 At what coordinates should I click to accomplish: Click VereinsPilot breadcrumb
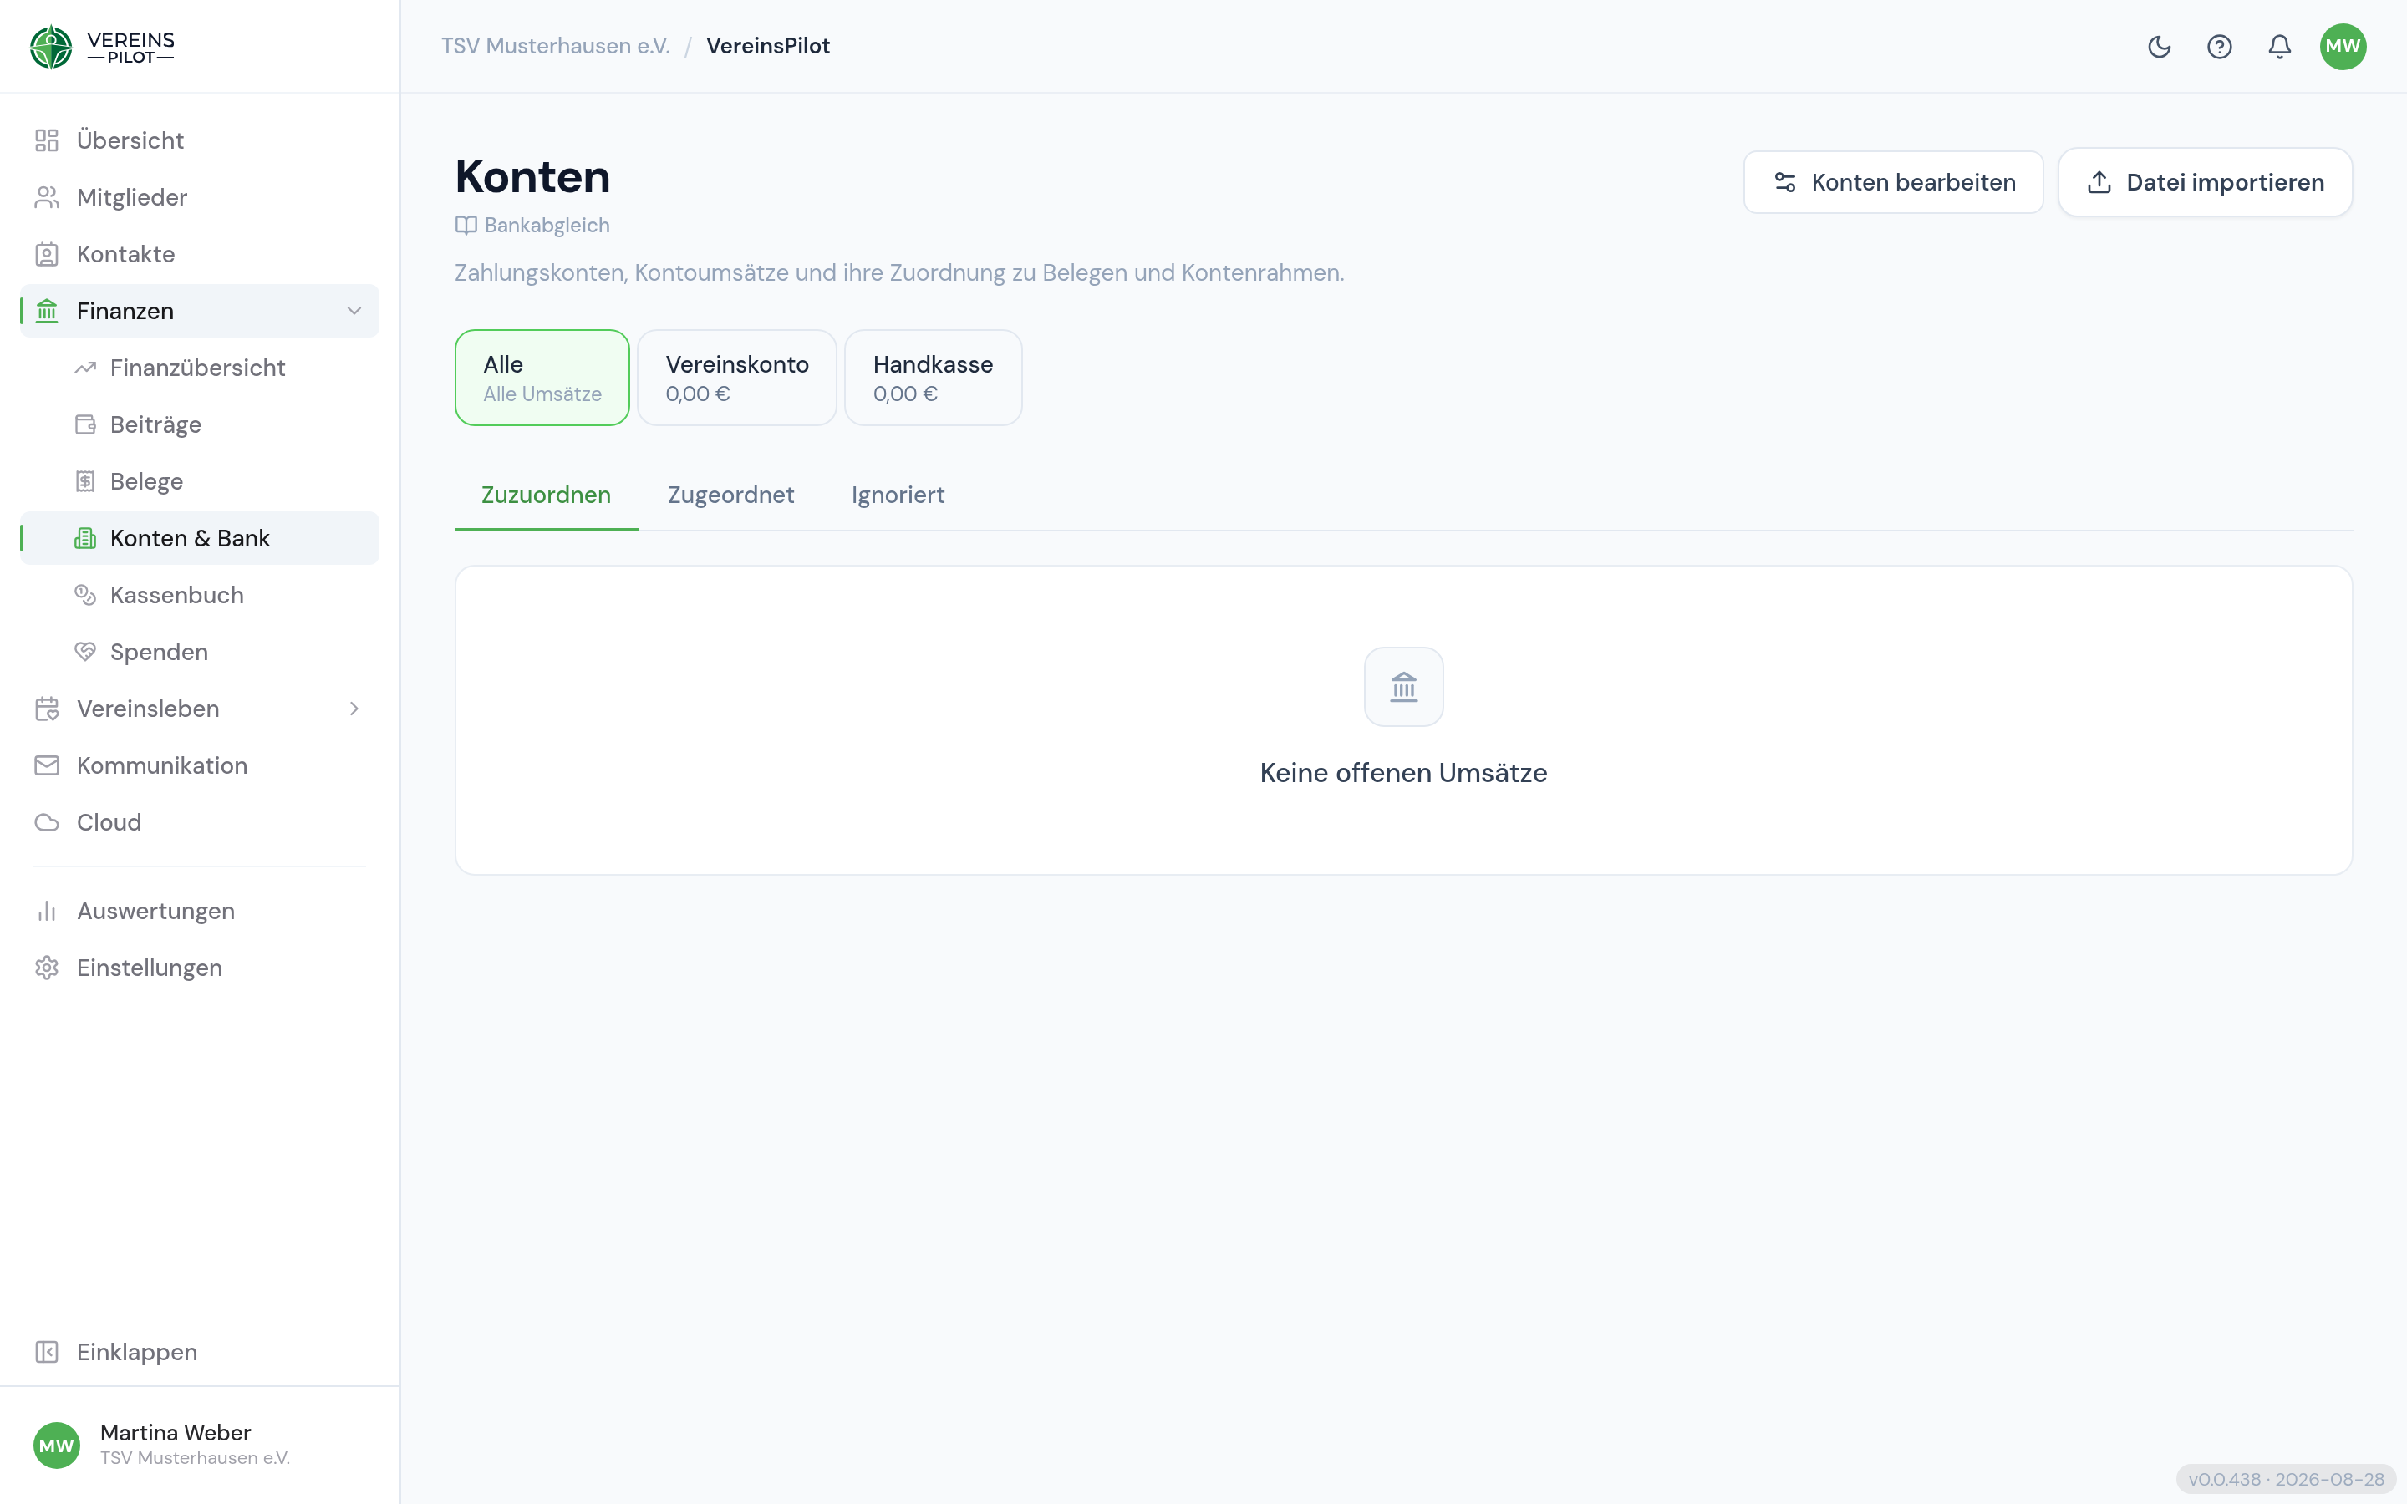[x=768, y=47]
